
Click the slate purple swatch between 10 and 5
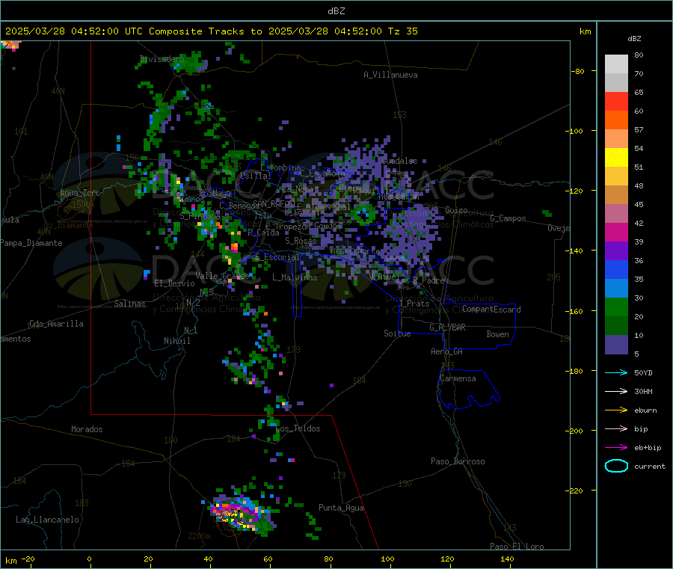[x=616, y=344]
